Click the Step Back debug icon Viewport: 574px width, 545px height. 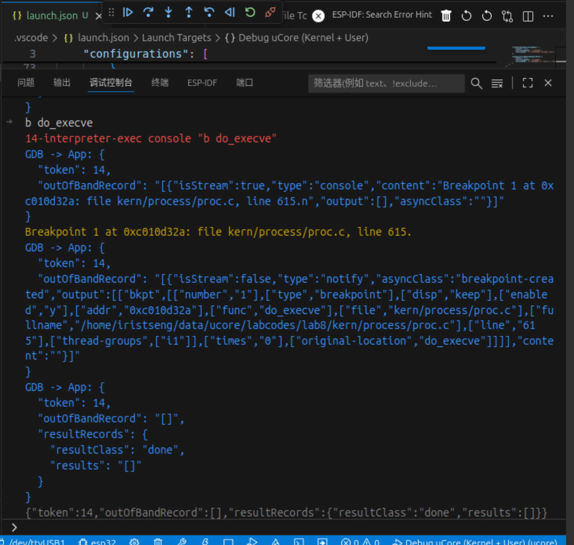pos(209,13)
